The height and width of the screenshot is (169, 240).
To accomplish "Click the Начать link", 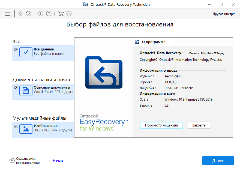I will tap(58, 161).
